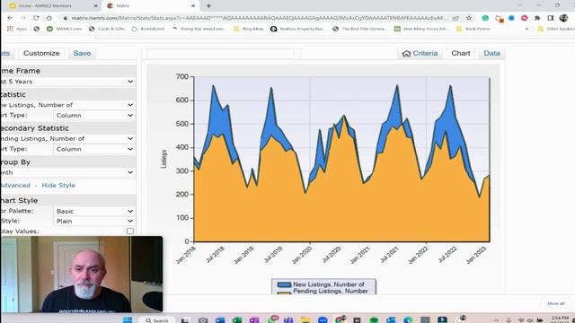Open the Statistic Chart Type dropdown

tap(94, 116)
